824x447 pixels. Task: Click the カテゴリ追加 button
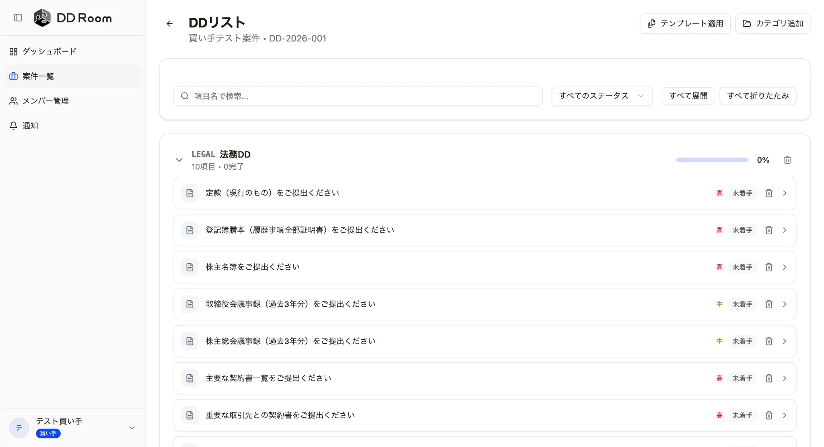[x=772, y=24]
